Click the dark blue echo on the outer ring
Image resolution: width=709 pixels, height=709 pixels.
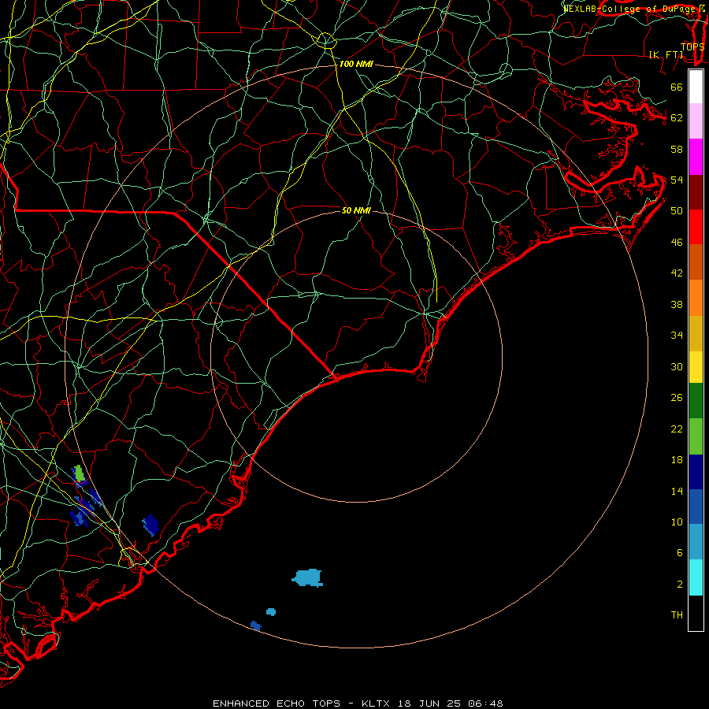point(255,625)
